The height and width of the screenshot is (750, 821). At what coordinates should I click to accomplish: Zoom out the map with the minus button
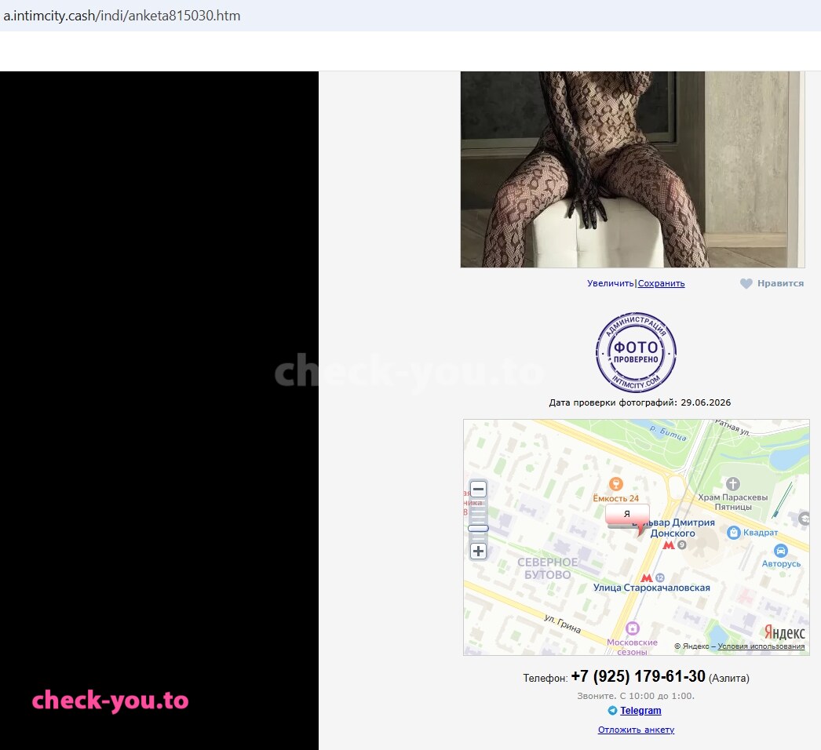478,490
